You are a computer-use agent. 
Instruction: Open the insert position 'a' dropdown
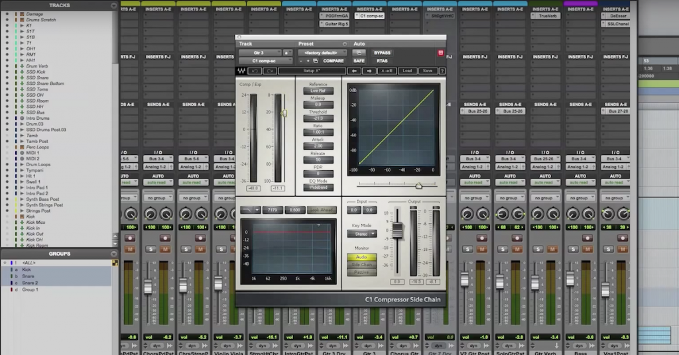point(287,53)
